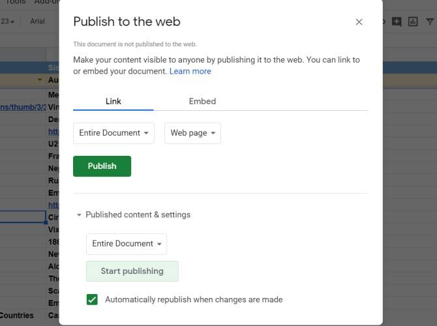Click the Start publishing button
The image size is (437, 326).
click(132, 271)
